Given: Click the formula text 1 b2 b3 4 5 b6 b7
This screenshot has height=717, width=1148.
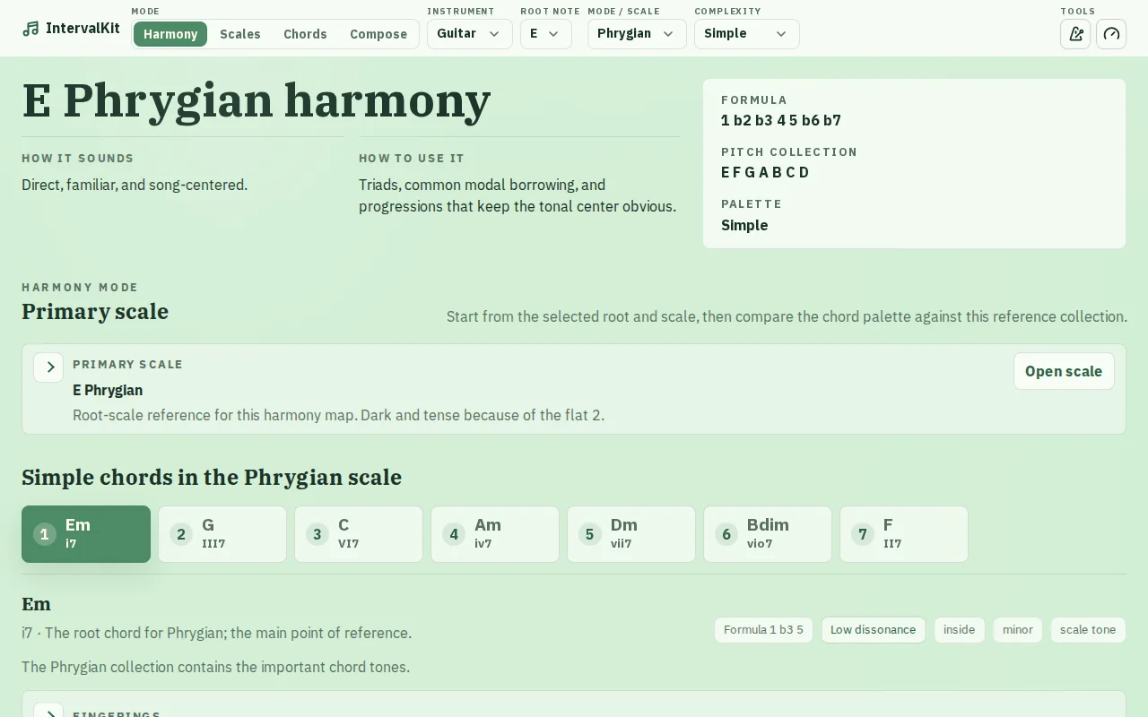Looking at the screenshot, I should [x=781, y=120].
